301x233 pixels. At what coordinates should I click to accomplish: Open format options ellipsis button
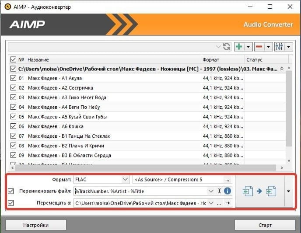coord(227,180)
